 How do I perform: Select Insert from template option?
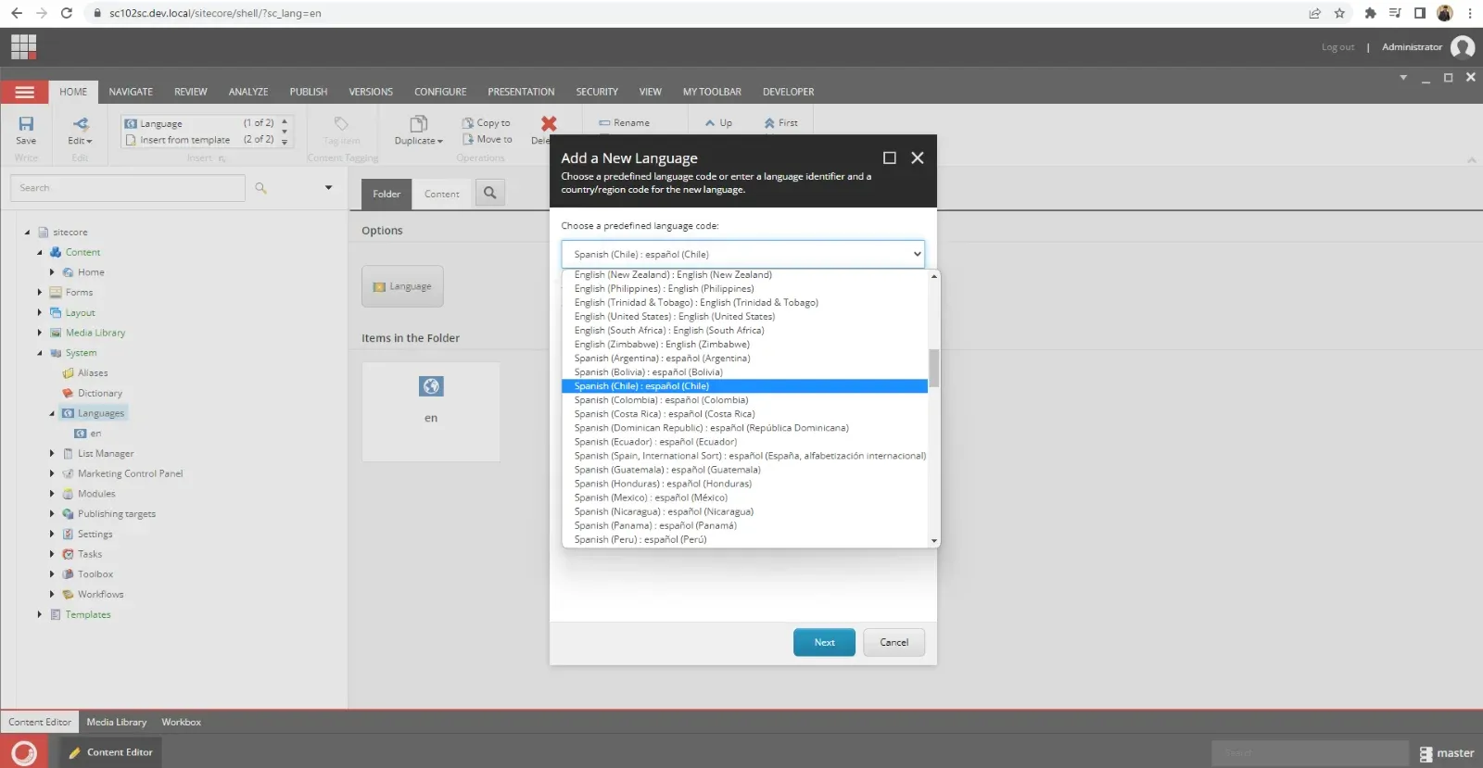point(199,140)
